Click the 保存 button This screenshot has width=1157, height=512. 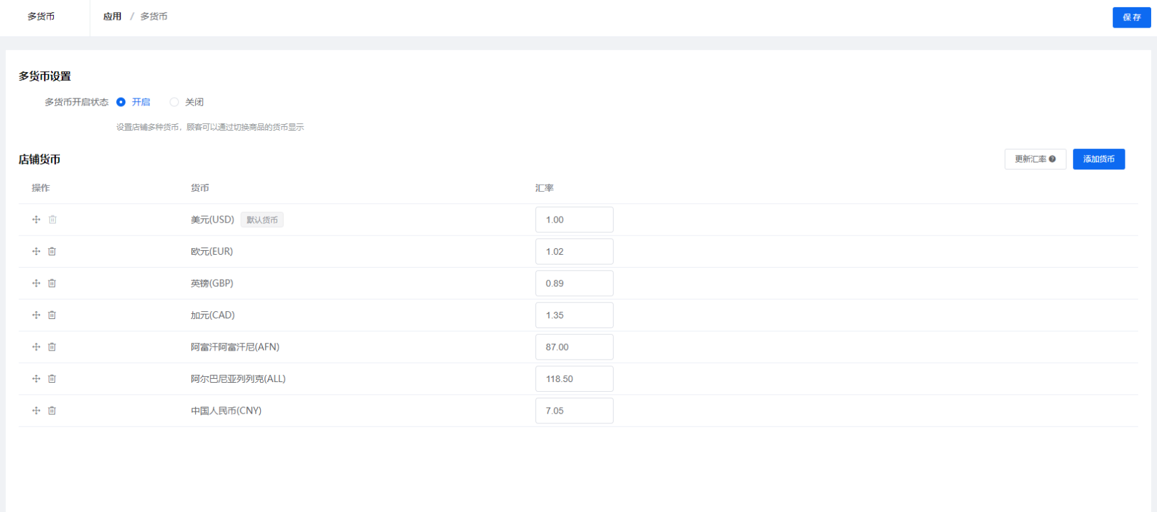(1131, 18)
